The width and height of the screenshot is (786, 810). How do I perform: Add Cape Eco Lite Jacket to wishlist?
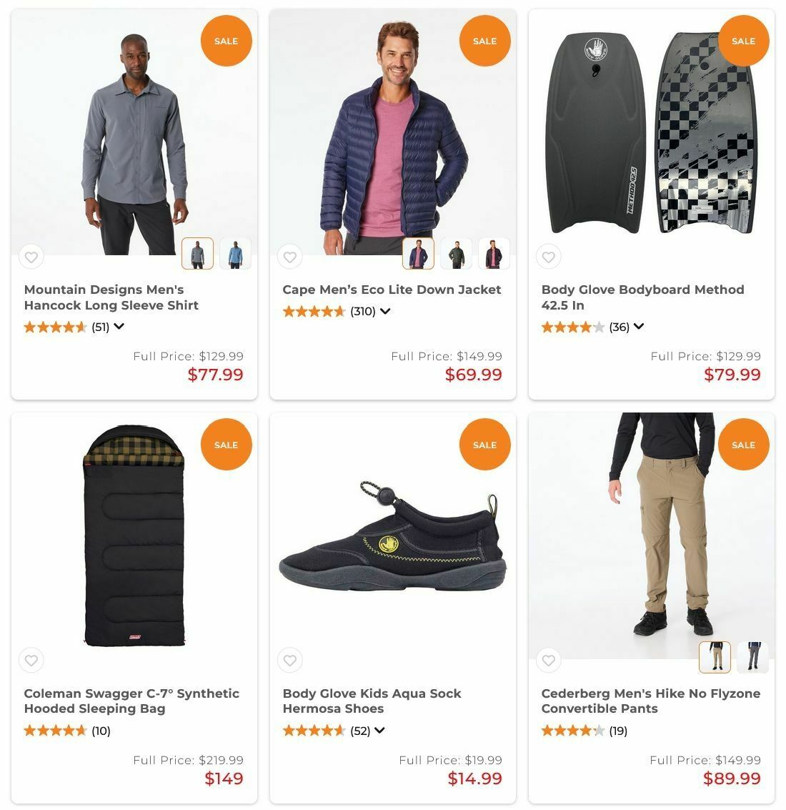[289, 257]
